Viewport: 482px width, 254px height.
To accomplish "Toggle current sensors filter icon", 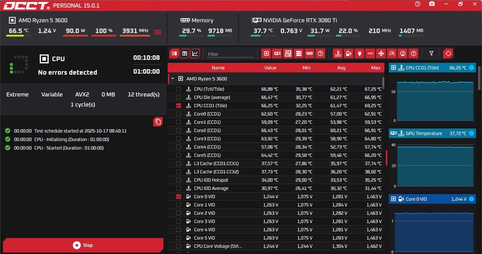I will (x=370, y=54).
